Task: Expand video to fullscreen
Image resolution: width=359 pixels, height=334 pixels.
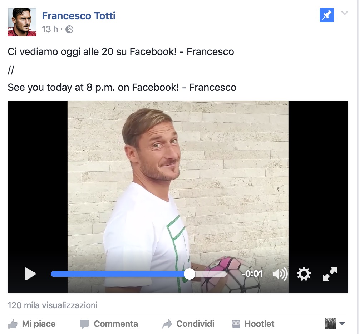Action: [x=329, y=274]
